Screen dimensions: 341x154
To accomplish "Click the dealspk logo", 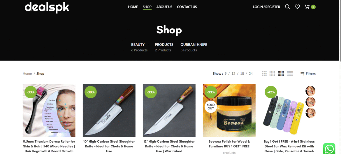I will pos(47,7).
